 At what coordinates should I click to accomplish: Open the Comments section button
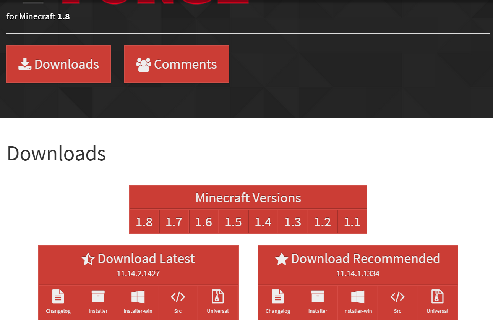point(176,64)
